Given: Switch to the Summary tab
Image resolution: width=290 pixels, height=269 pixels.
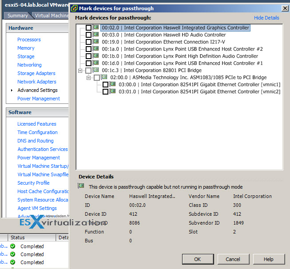Looking at the screenshot, I should tap(18, 16).
